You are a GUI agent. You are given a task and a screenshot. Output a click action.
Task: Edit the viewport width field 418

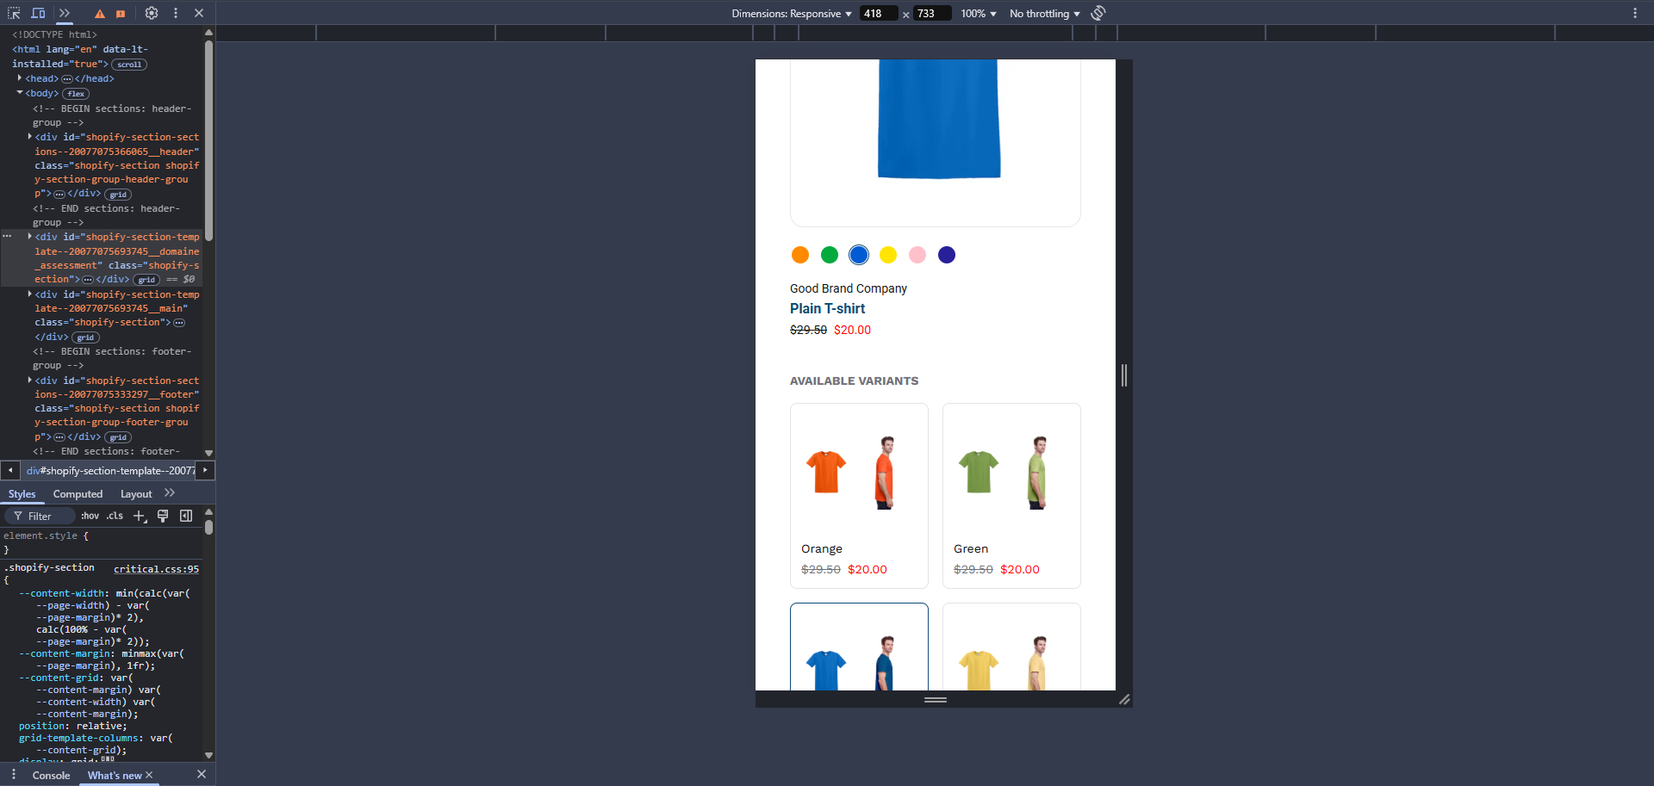pyautogui.click(x=879, y=14)
